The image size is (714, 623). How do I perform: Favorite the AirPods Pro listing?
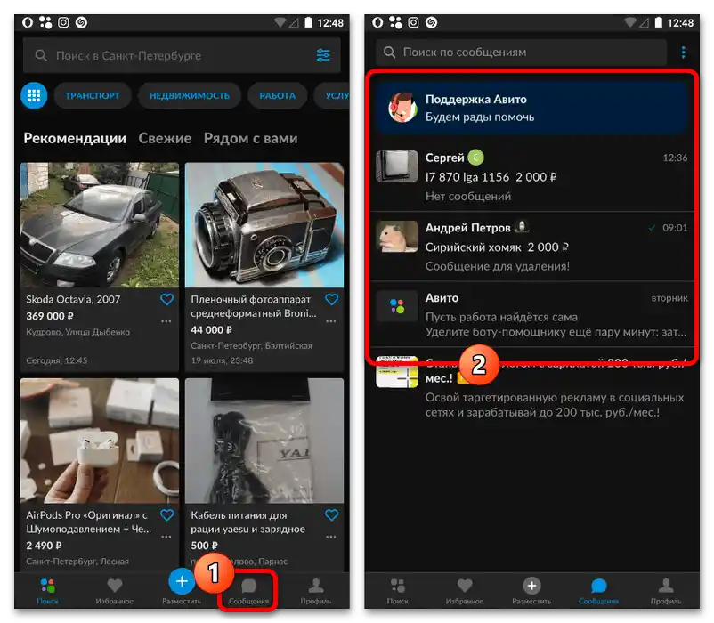pyautogui.click(x=166, y=515)
